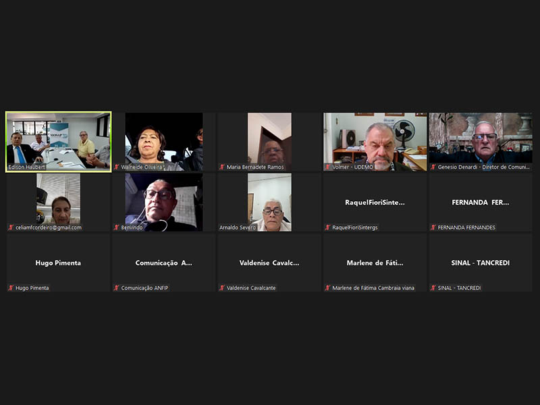Click the Marlene de Fátima Cambraia viana name label
The width and height of the screenshot is (540, 405).
point(373,288)
